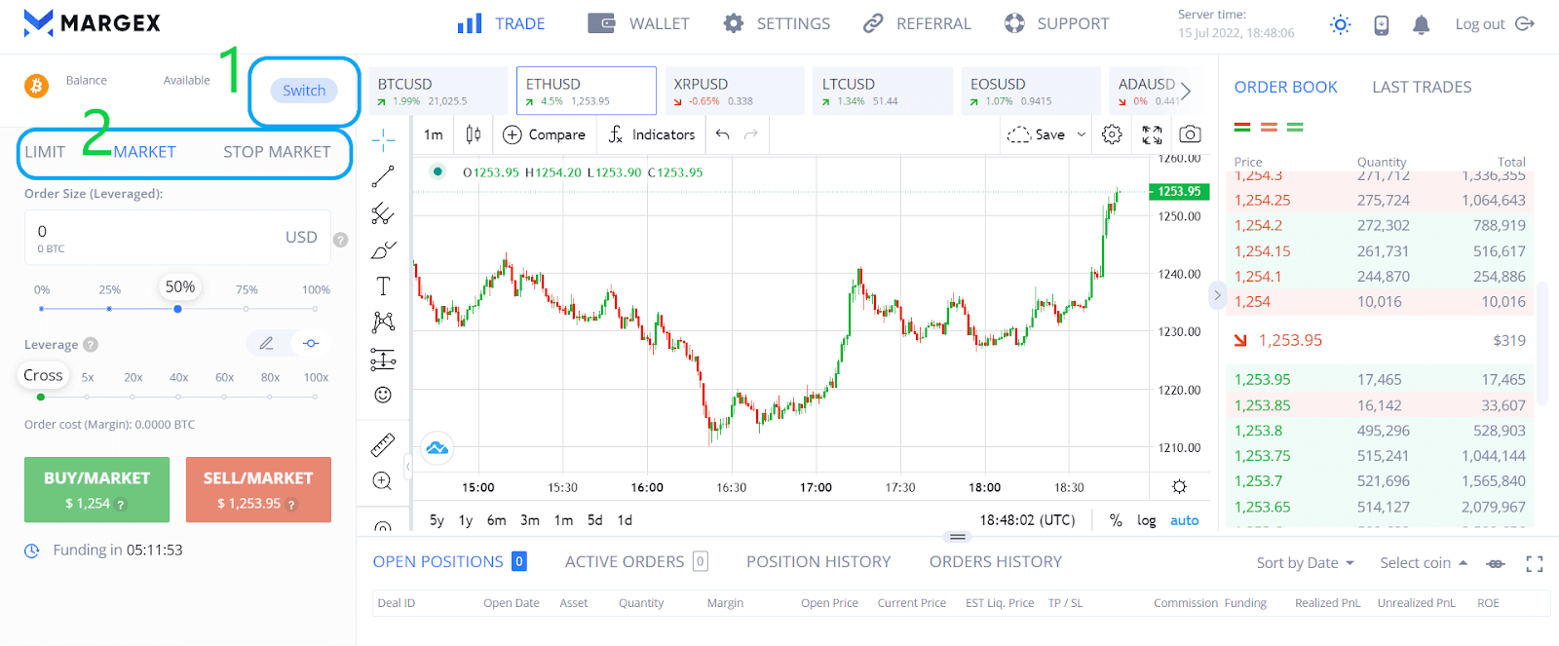This screenshot has width=1559, height=646.
Task: Open chart settings gear in top toolbar
Action: [1112, 134]
